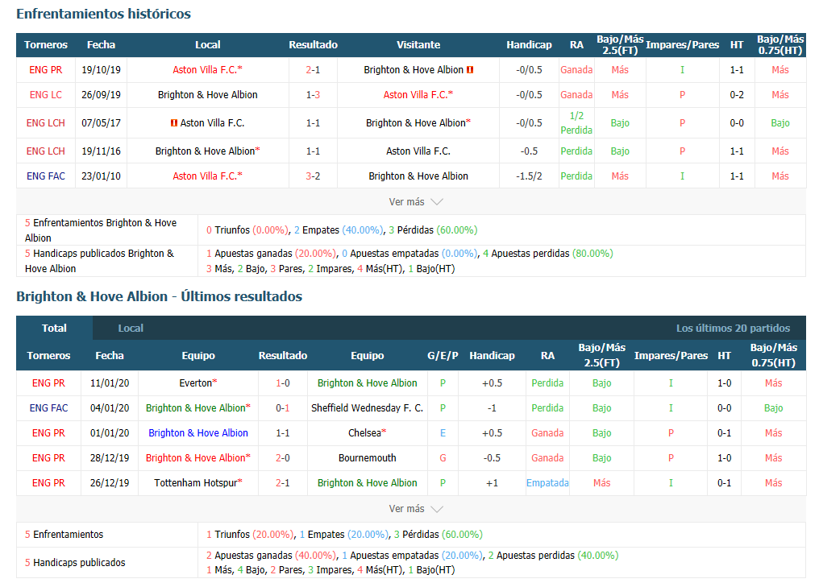Click the Fecha header in Últimos resultados table
The image size is (819, 583).
pos(109,355)
